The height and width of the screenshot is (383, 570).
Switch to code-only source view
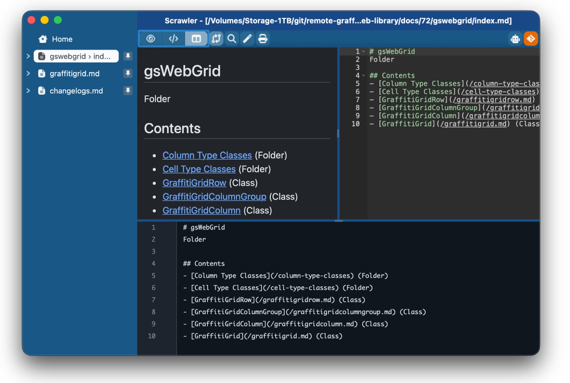[x=173, y=38]
